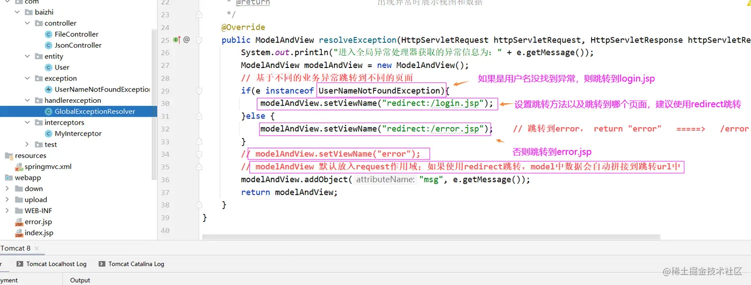
Task: Open the Output sub-tab
Action: (x=80, y=280)
